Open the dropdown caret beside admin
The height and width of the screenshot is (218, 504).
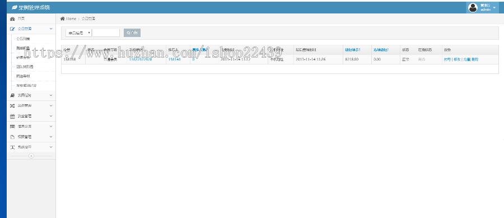click(494, 8)
